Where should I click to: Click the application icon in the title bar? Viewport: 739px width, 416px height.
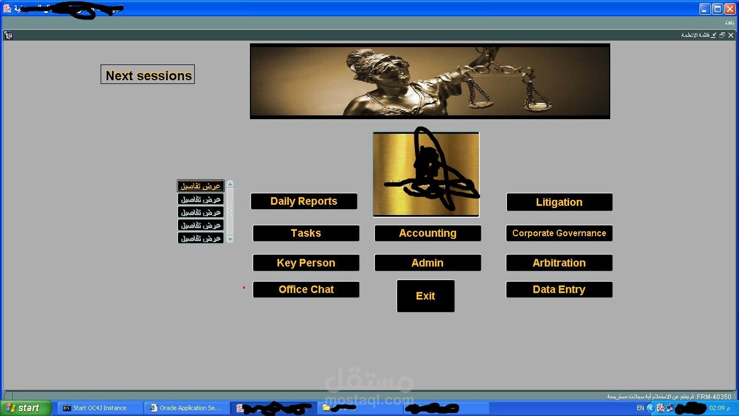(7, 9)
